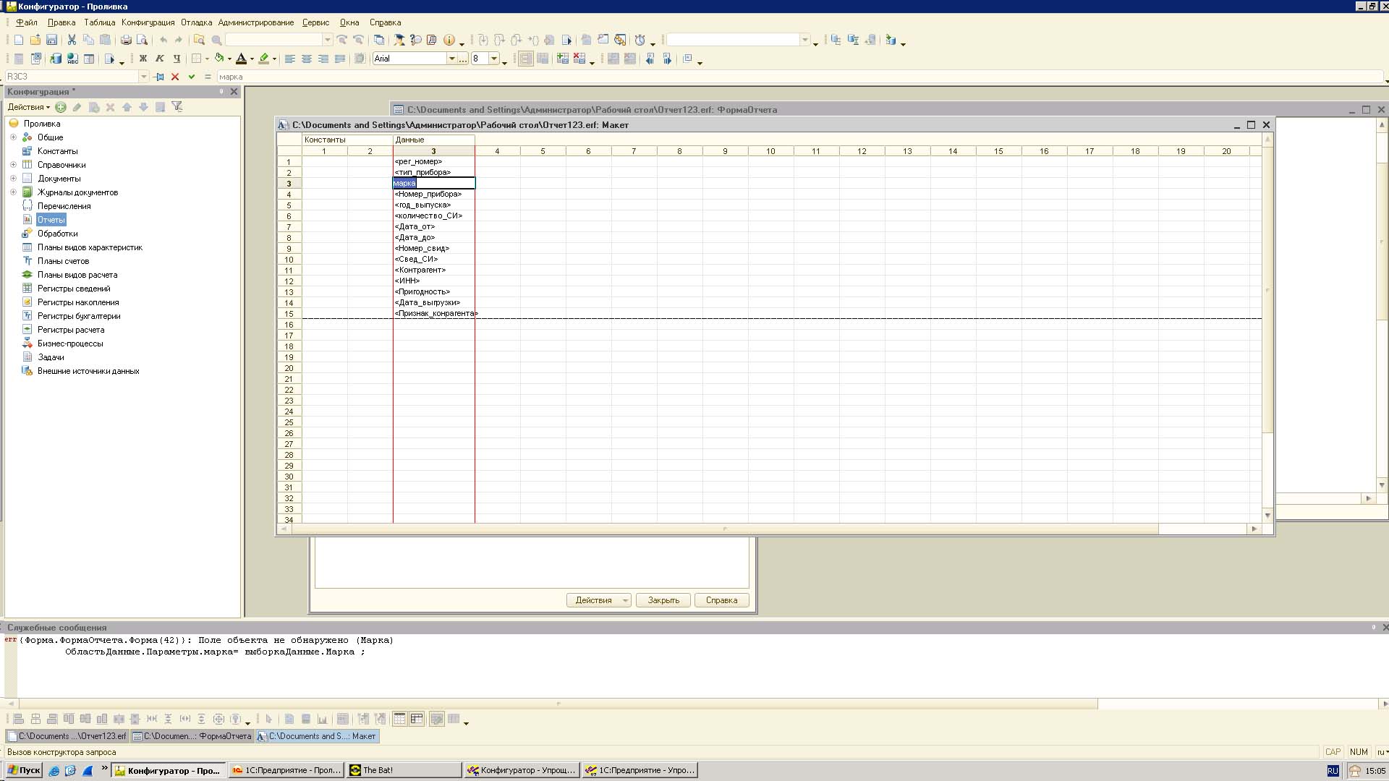Justify cell text
Image resolution: width=1389 pixels, height=781 pixels.
[x=340, y=59]
